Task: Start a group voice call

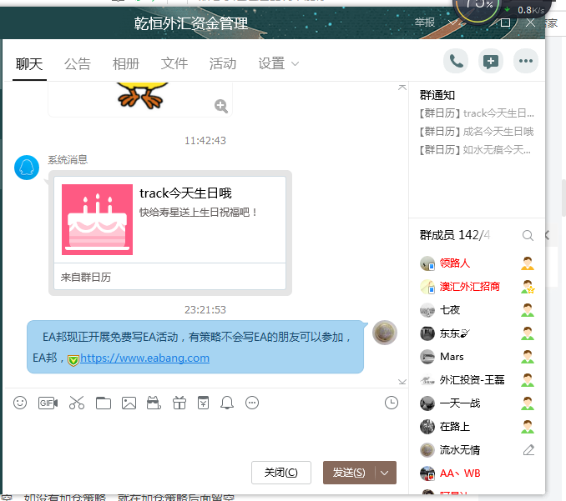Action: (456, 60)
